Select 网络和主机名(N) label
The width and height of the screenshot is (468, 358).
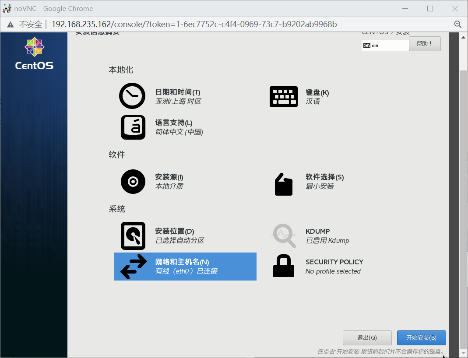click(182, 262)
